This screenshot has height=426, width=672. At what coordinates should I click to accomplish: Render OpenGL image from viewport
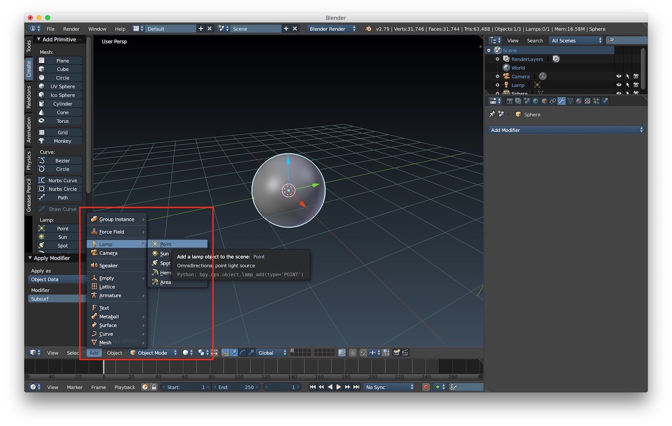(396, 353)
